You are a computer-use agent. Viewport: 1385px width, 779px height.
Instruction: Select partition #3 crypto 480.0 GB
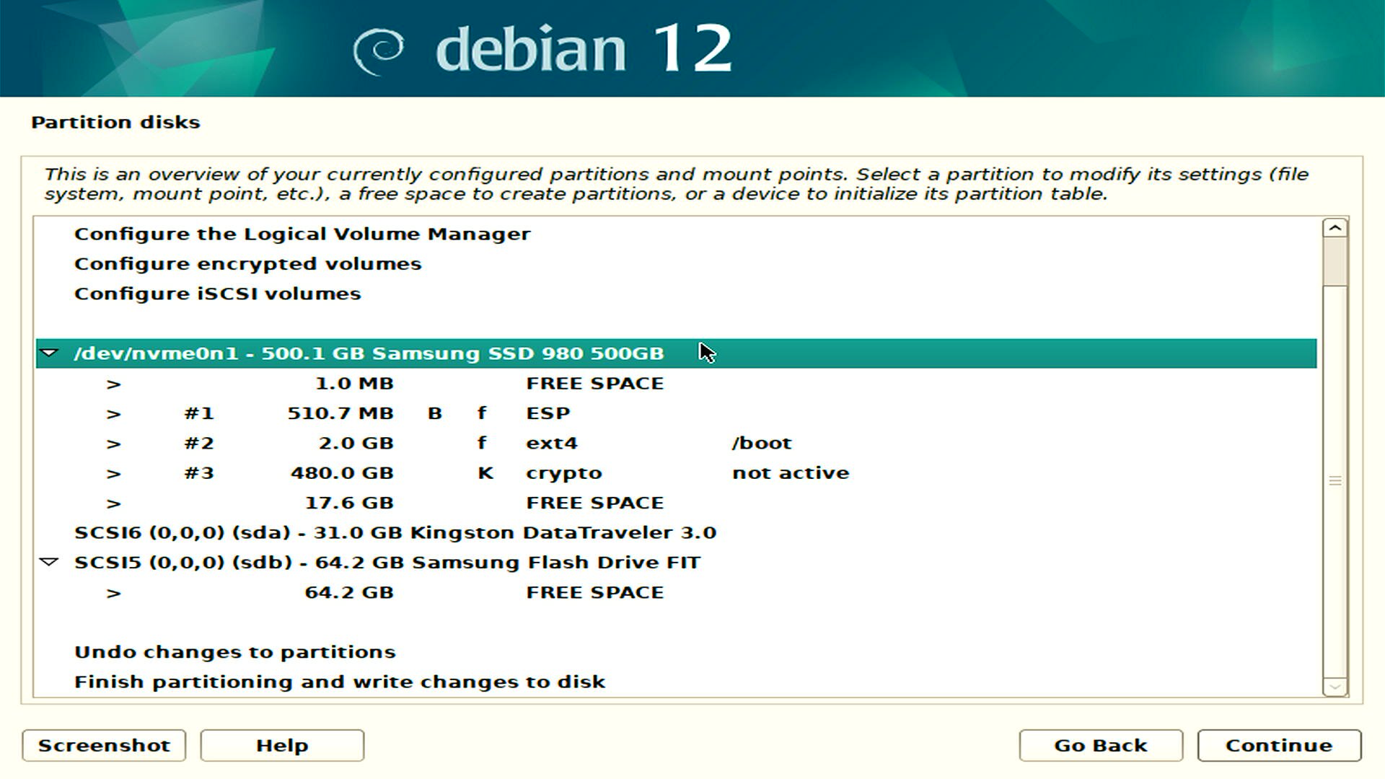[x=676, y=473]
